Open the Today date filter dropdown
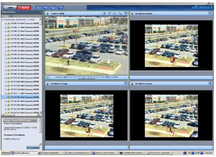The height and width of the screenshot is (157, 216). (x=11, y=16)
